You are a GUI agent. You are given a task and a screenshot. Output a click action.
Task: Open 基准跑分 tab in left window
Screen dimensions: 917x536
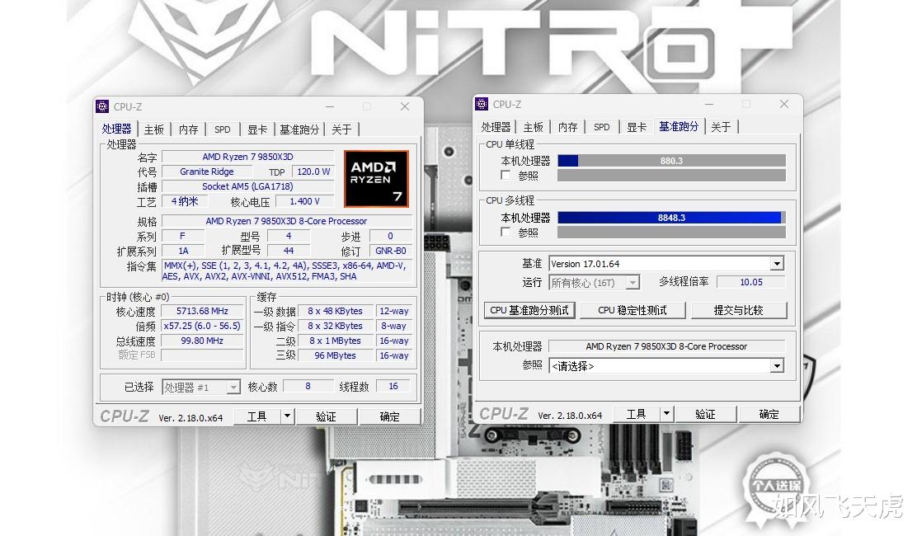(299, 129)
